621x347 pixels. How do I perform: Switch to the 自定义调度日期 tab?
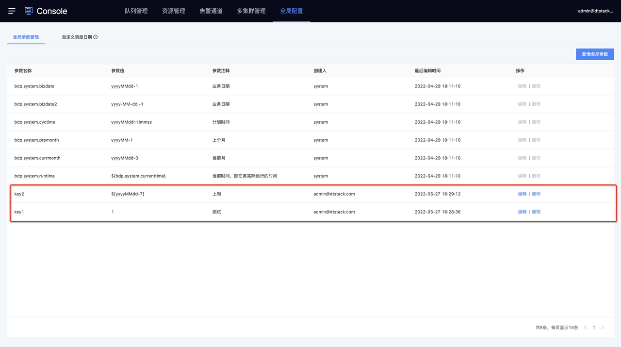[77, 37]
